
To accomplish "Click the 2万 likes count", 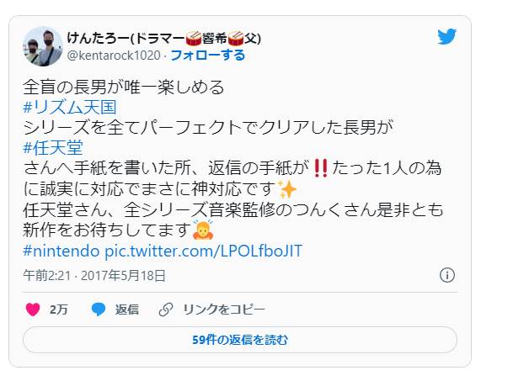I will coord(59,310).
